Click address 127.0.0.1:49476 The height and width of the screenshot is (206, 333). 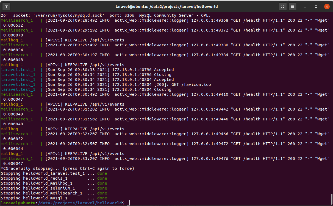coord(210,159)
